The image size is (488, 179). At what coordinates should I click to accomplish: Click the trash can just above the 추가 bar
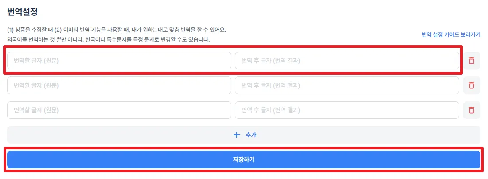(471, 110)
